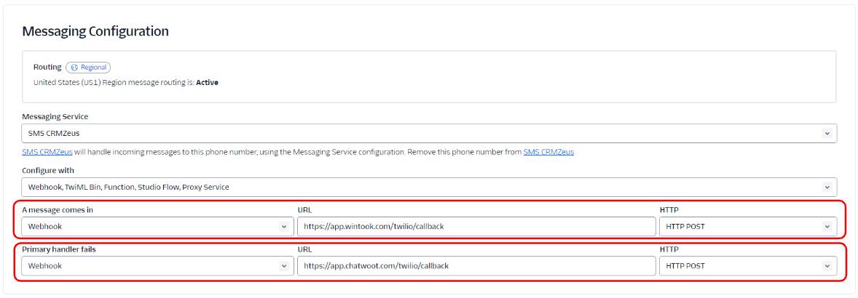Click the bold Active routing status
858x298 pixels.
[207, 83]
